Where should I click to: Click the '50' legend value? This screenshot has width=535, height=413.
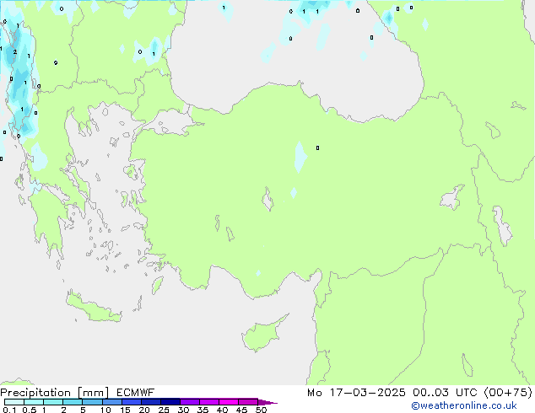click(261, 410)
